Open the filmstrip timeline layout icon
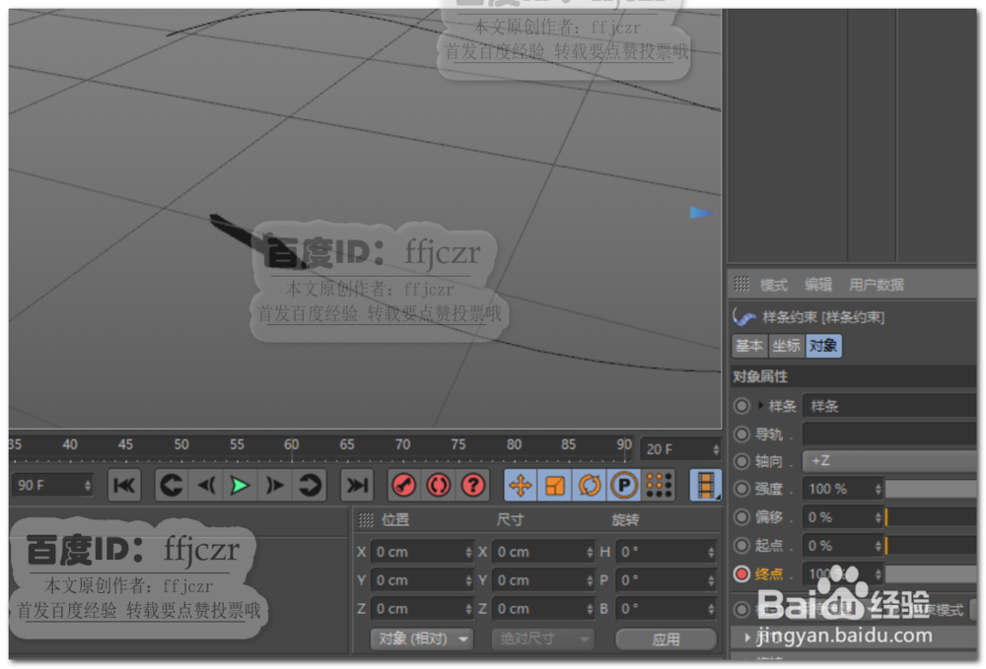Viewport: 986px width, 669px height. (x=706, y=485)
